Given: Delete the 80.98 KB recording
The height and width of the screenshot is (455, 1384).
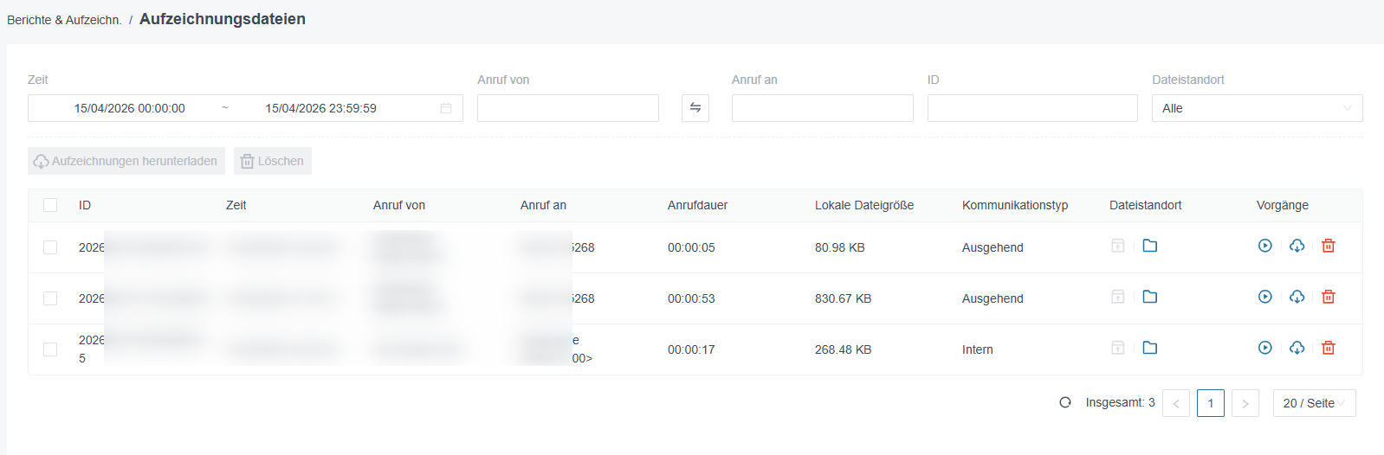Looking at the screenshot, I should [x=1329, y=246].
